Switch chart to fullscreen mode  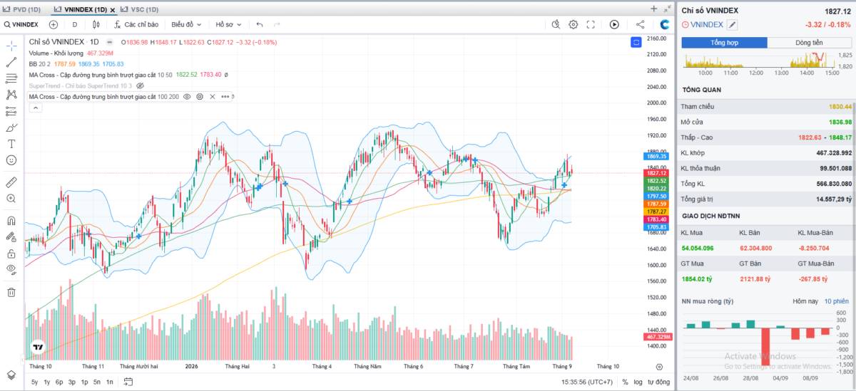[x=591, y=24]
